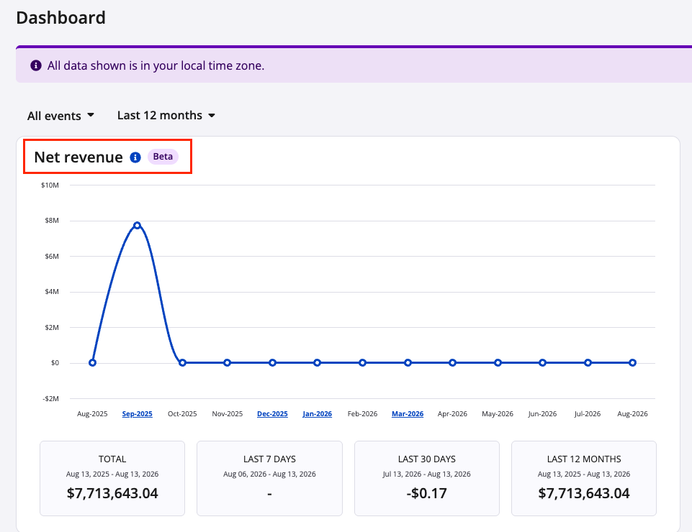Select the Mar-2026 data point on chart
The width and height of the screenshot is (692, 532).
[x=408, y=363]
